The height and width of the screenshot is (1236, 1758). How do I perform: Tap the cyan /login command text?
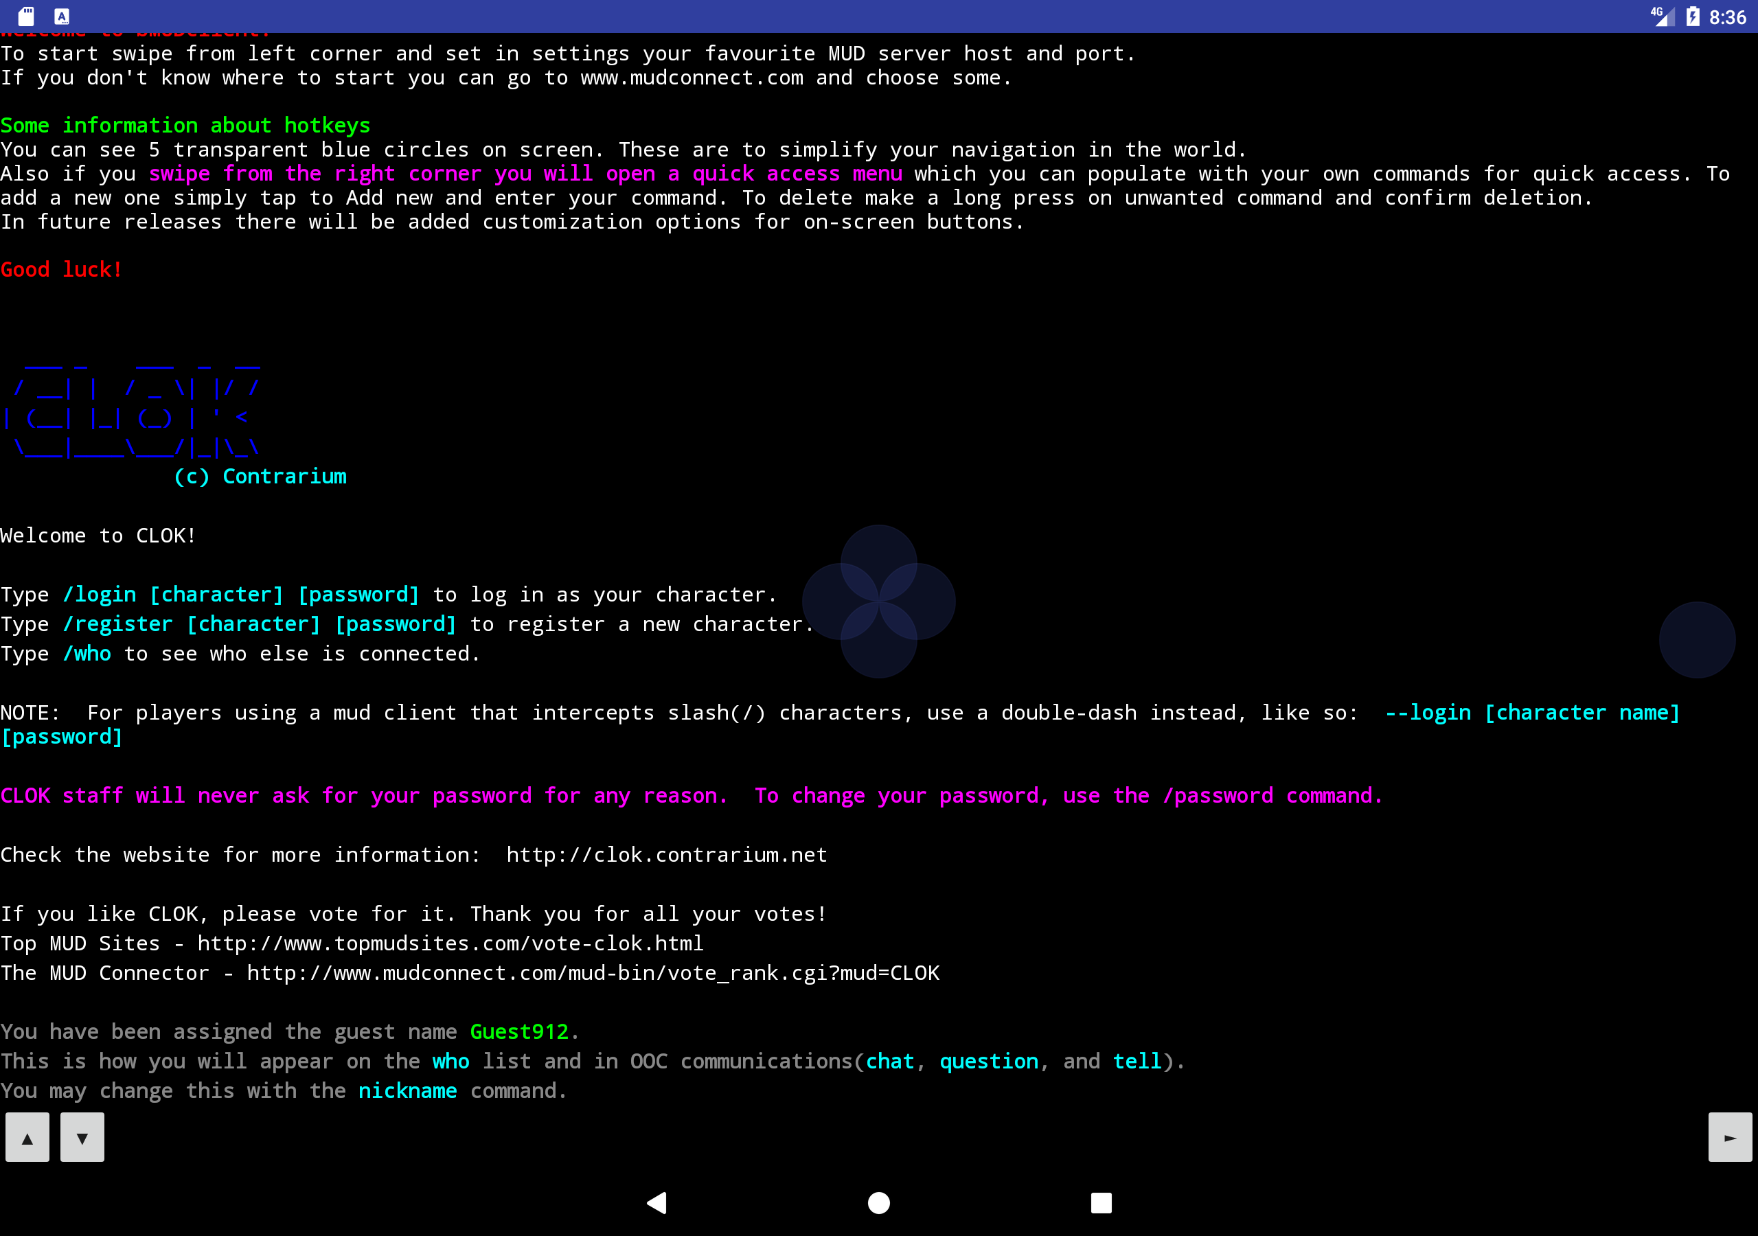tap(240, 595)
